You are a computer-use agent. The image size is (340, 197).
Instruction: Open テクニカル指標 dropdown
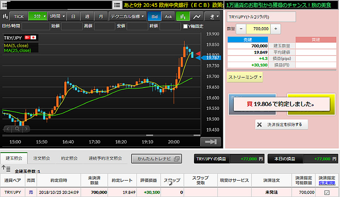coord(127,16)
